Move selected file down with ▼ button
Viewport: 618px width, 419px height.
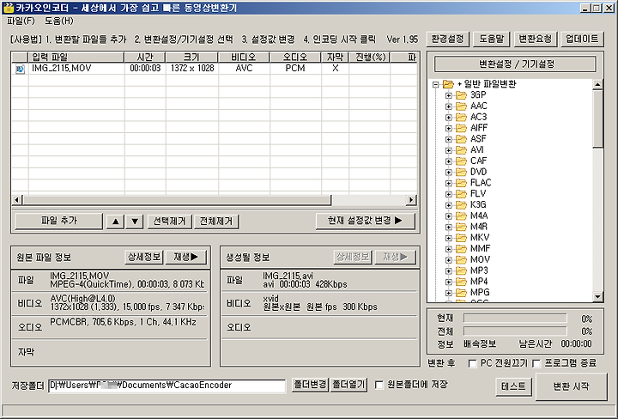point(135,222)
